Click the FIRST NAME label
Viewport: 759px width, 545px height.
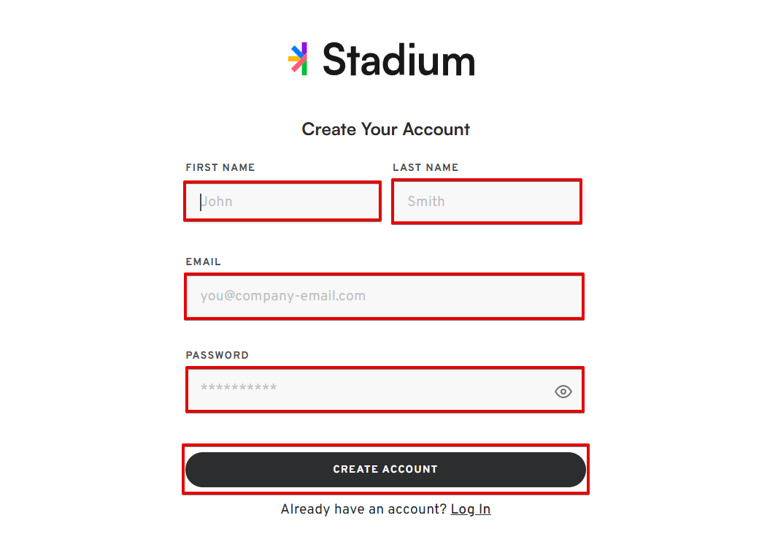220,167
